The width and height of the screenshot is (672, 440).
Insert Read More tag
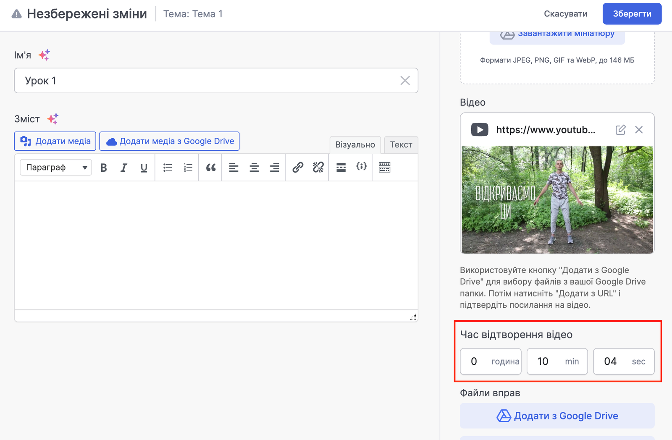tap(341, 168)
